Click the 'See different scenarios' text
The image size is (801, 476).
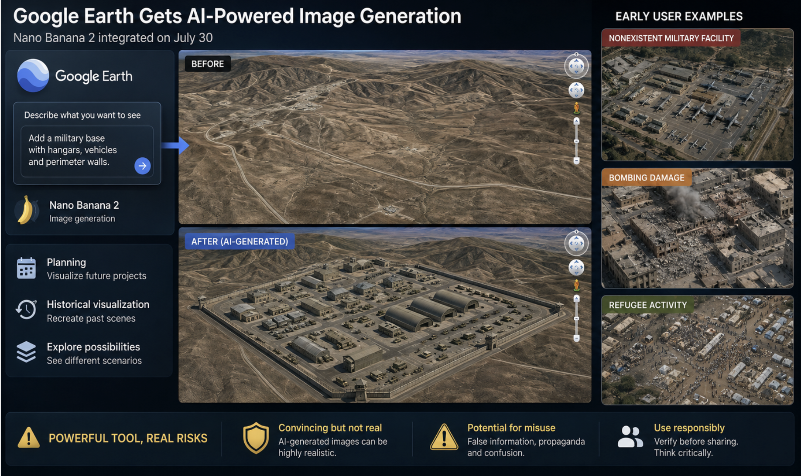[94, 360]
